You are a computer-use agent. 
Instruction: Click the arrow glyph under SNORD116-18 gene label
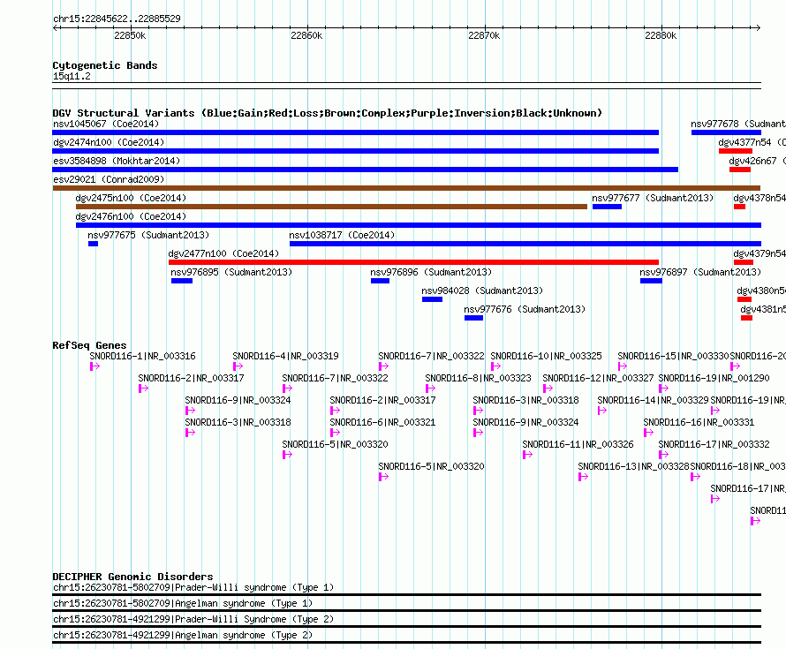(x=695, y=477)
